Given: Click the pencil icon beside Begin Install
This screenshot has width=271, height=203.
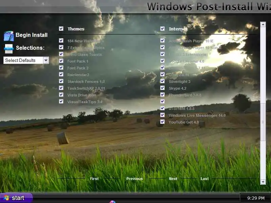Looking at the screenshot, I should [x=9, y=36].
